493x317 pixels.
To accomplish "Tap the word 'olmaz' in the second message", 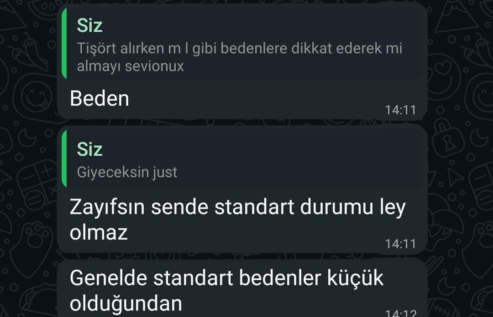I will pyautogui.click(x=99, y=233).
